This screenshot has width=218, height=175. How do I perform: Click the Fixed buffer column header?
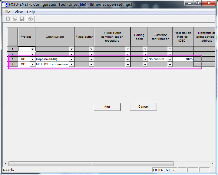(84, 37)
